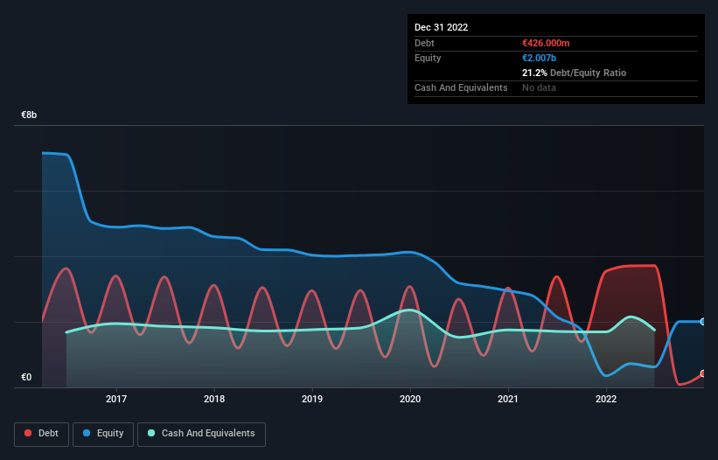Click the teal Cash And Equivalents legend dot
The height and width of the screenshot is (460, 718).
[x=151, y=433]
